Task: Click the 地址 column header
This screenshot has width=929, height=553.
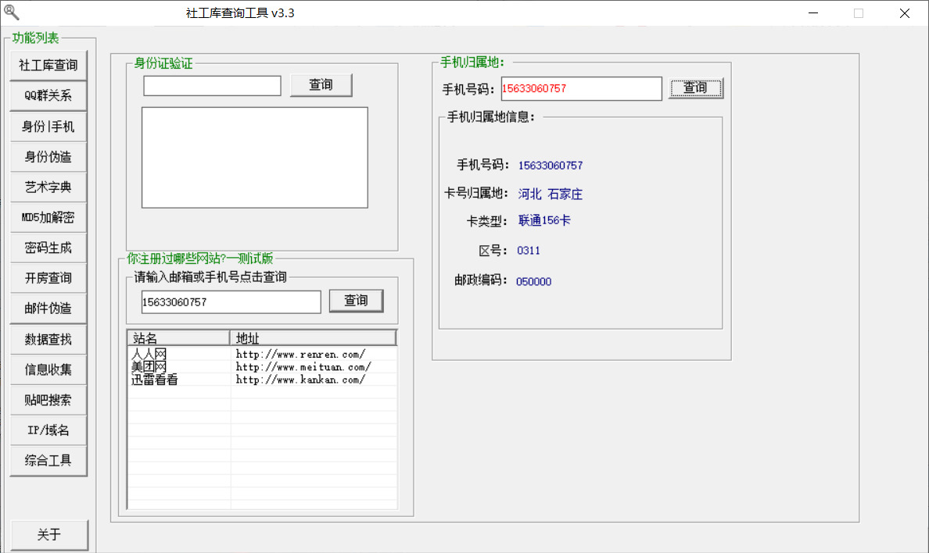Action: 313,338
